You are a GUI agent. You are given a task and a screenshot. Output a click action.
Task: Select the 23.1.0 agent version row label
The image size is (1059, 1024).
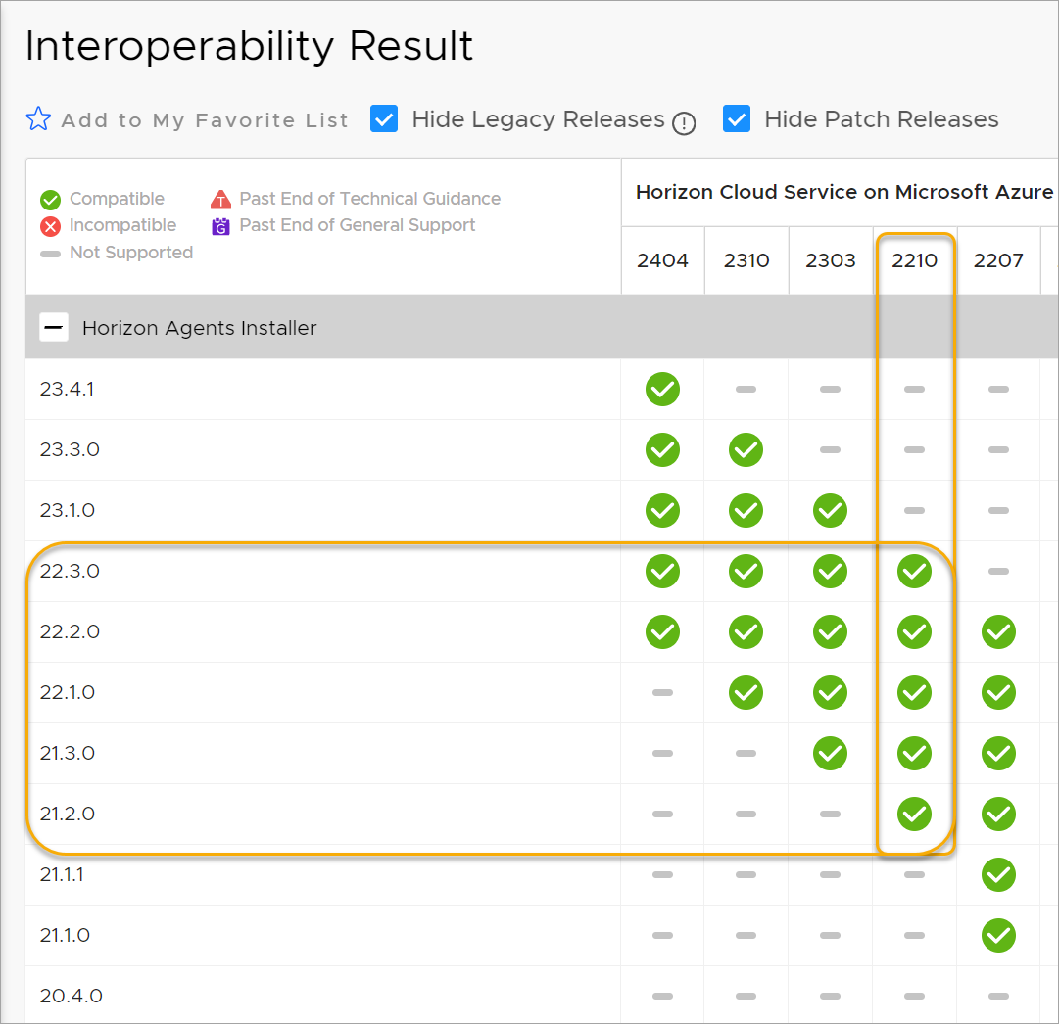click(67, 510)
